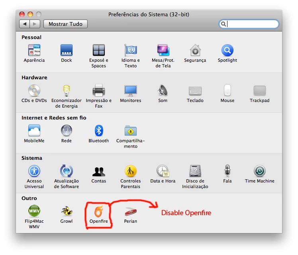Minimize the window with the yellow button
The height and width of the screenshot is (255, 298).
click(30, 14)
